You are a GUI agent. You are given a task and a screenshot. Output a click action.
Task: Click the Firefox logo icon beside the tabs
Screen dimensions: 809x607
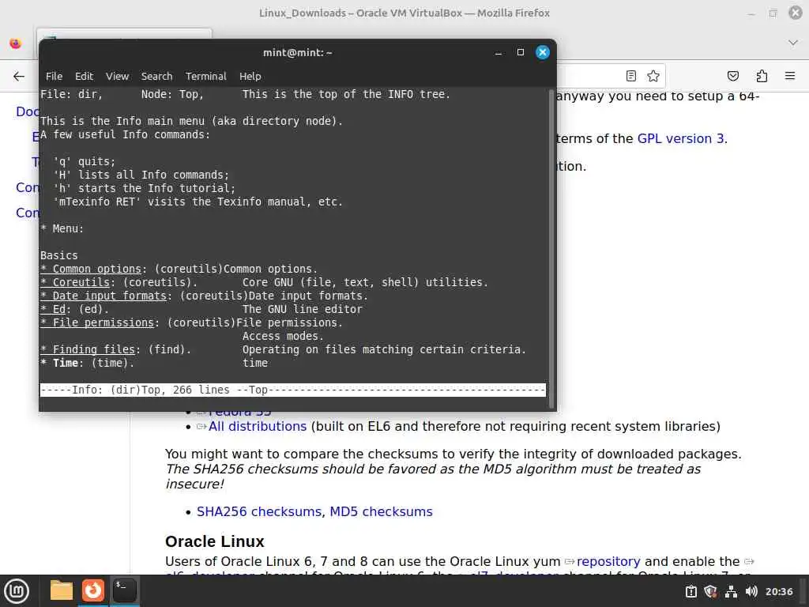point(16,43)
